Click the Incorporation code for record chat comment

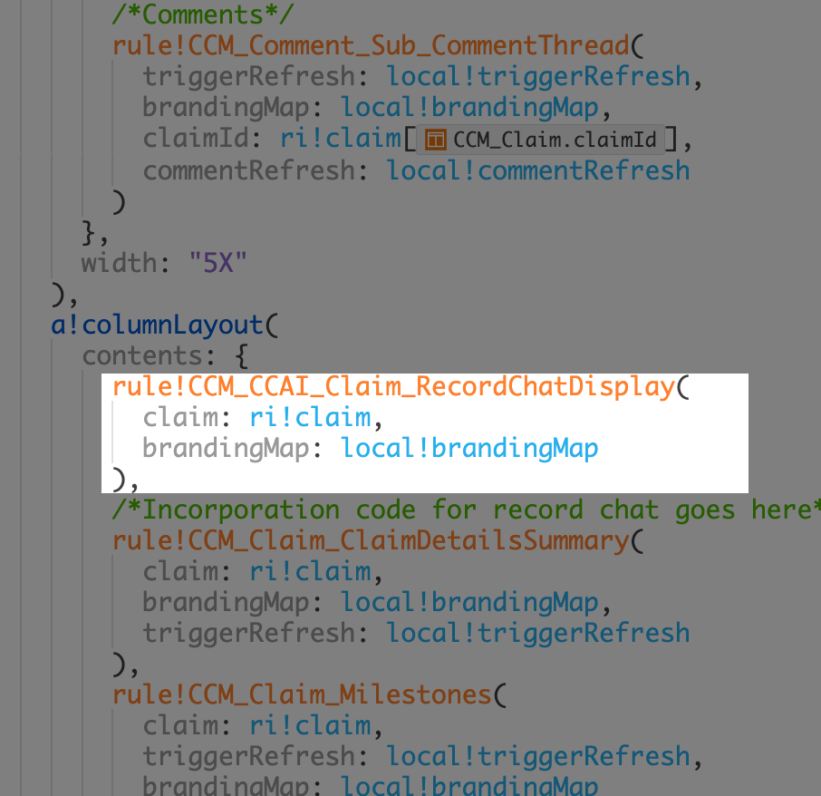(466, 510)
